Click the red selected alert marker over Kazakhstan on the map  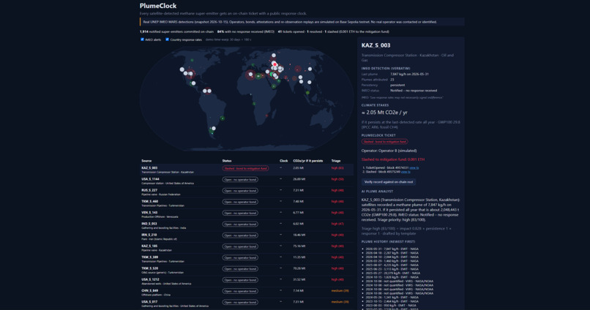click(275, 64)
